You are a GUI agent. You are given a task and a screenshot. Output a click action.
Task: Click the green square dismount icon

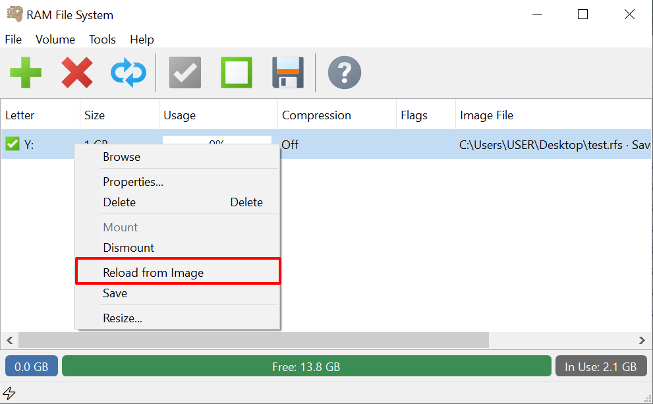[237, 72]
